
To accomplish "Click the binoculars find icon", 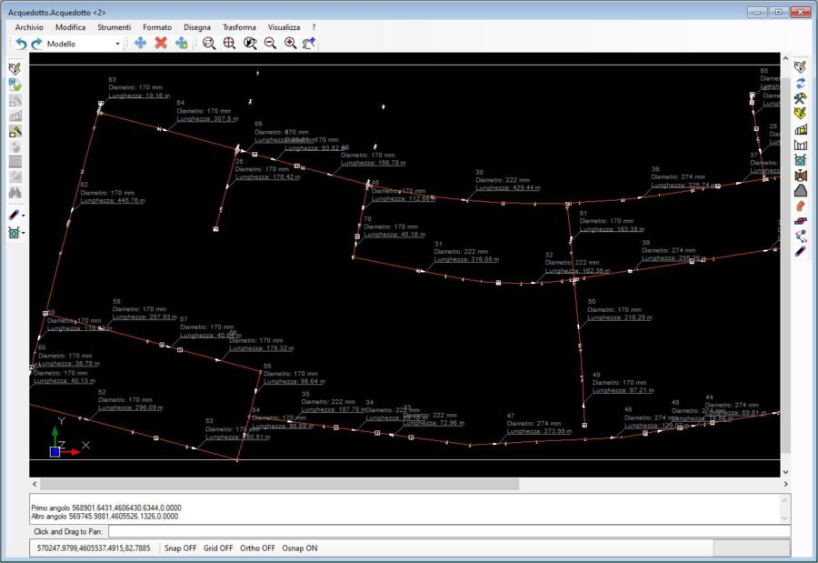I will point(15,193).
